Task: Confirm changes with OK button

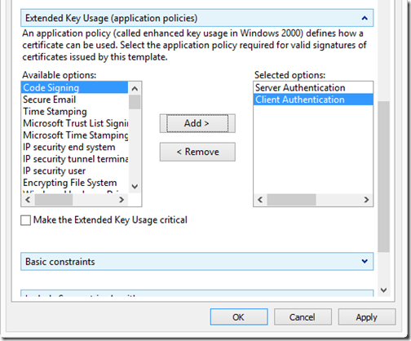Action: [x=239, y=317]
